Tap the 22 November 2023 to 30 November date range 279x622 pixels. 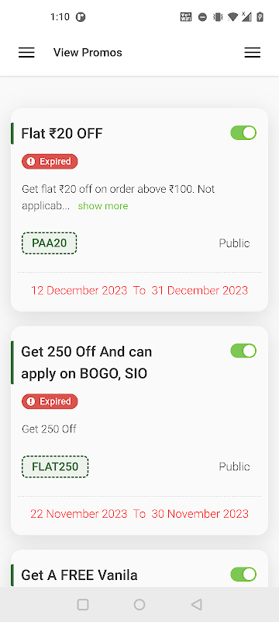(139, 514)
